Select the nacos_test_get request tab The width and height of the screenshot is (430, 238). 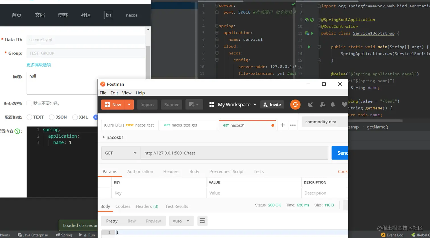189,125
